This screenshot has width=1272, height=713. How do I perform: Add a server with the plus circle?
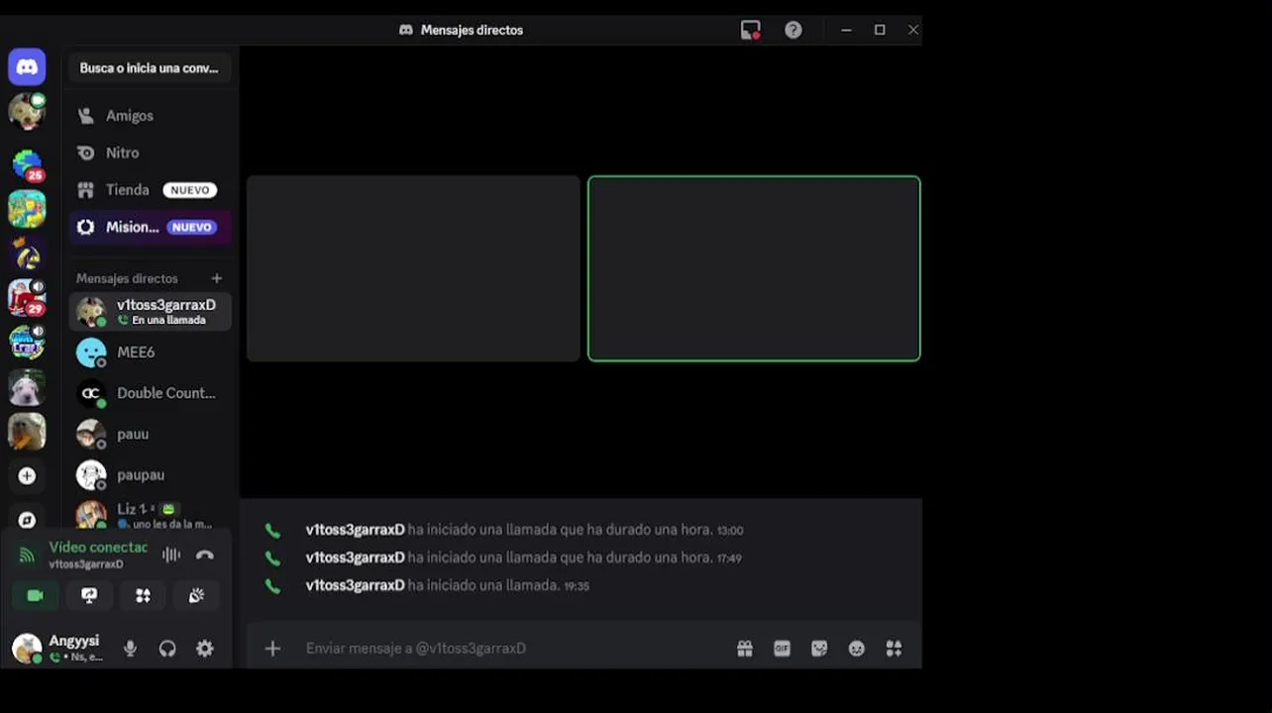click(27, 476)
